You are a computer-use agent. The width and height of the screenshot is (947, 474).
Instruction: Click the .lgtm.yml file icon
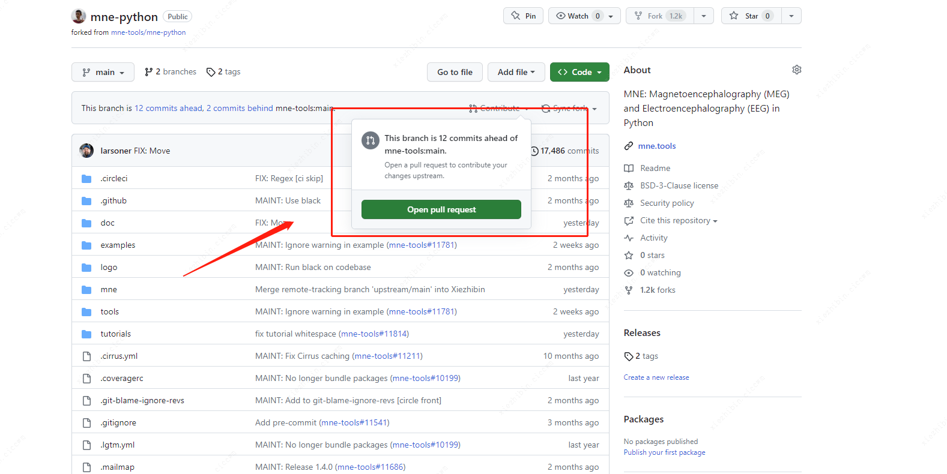[x=86, y=445]
